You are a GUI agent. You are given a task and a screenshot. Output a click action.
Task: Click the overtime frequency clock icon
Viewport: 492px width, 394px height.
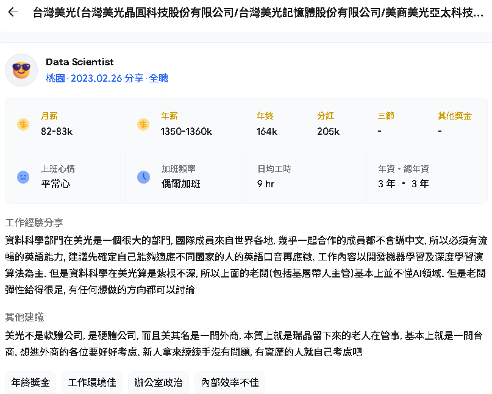(143, 177)
